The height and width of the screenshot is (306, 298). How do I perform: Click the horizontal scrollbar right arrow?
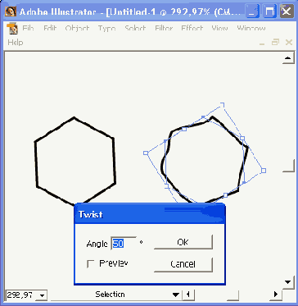276,295
